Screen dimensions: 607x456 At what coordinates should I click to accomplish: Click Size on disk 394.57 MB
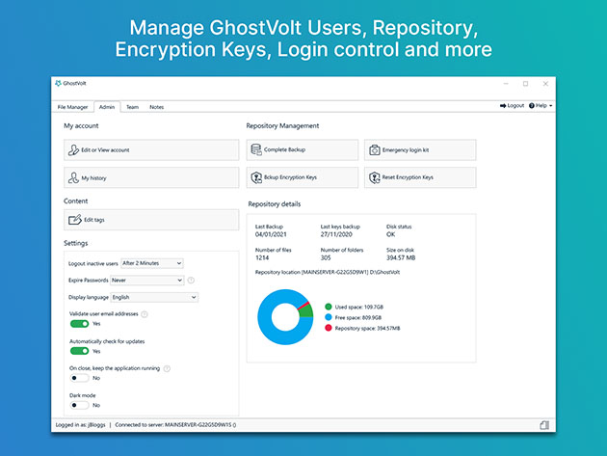401,257
